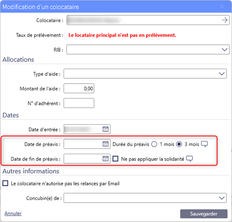Click the Annuler link

13,213
